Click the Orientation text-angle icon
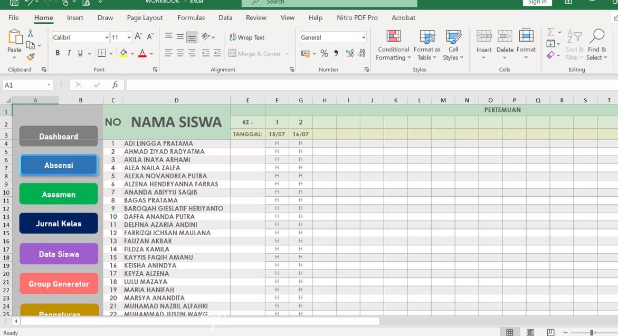This screenshot has width=618, height=336. tap(206, 37)
